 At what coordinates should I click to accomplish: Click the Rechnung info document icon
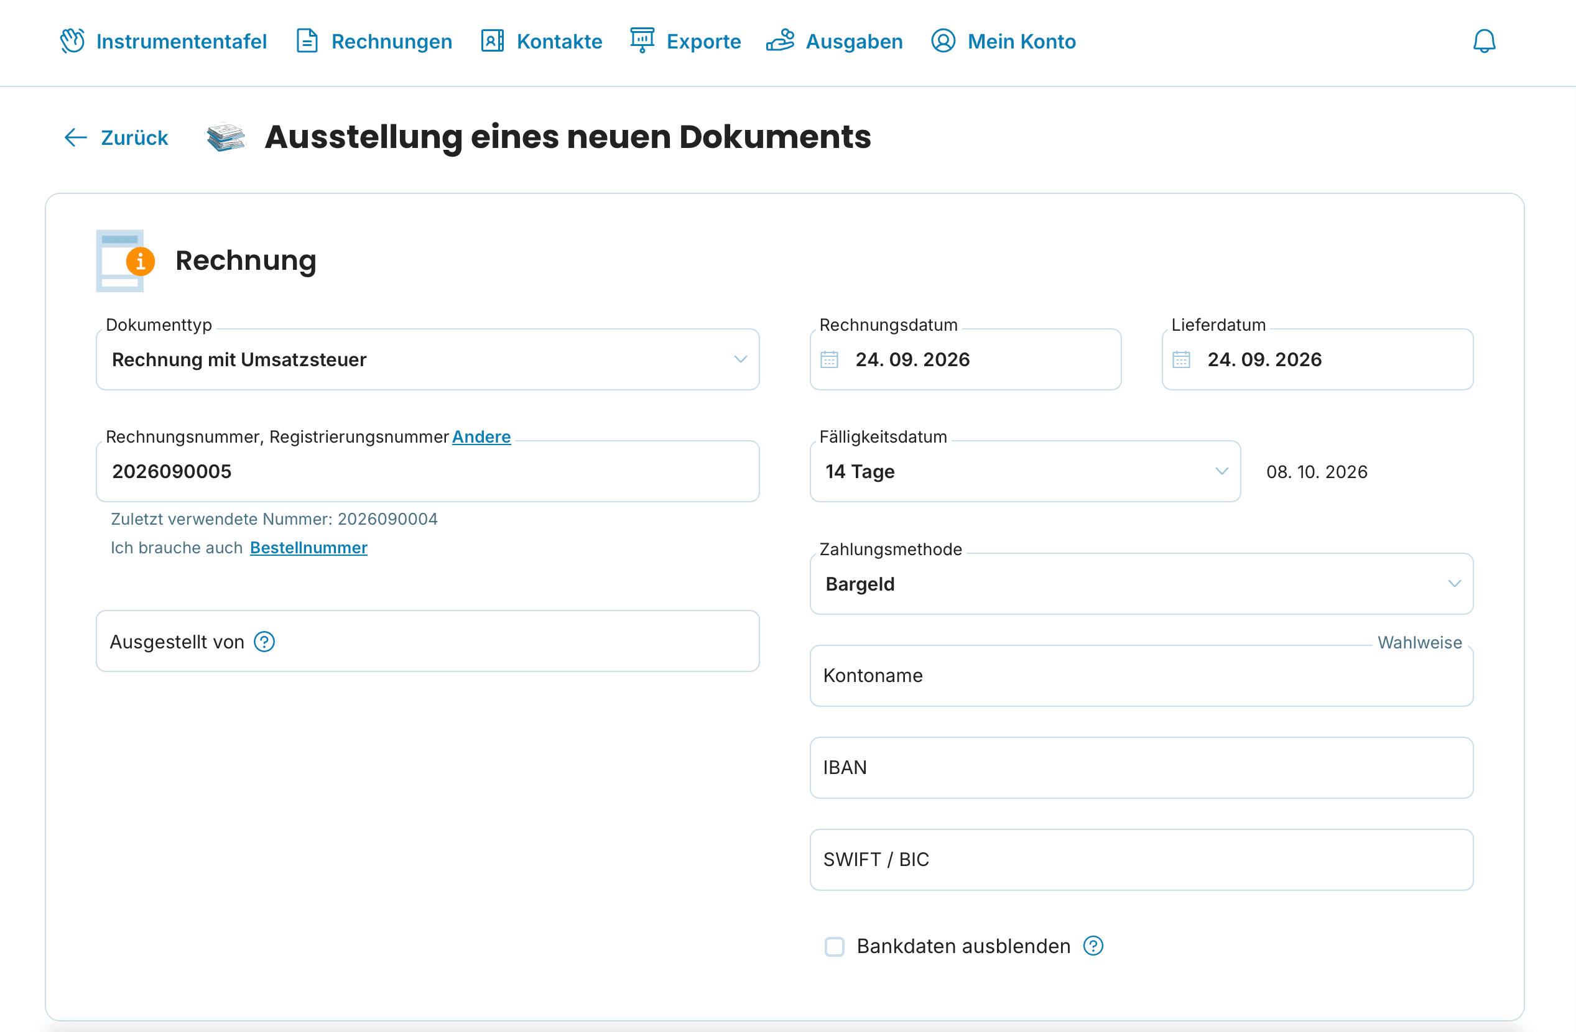(x=125, y=261)
